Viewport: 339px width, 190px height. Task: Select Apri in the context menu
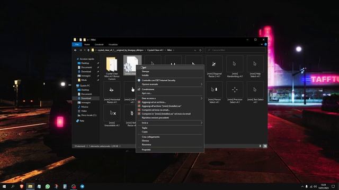pos(169,68)
